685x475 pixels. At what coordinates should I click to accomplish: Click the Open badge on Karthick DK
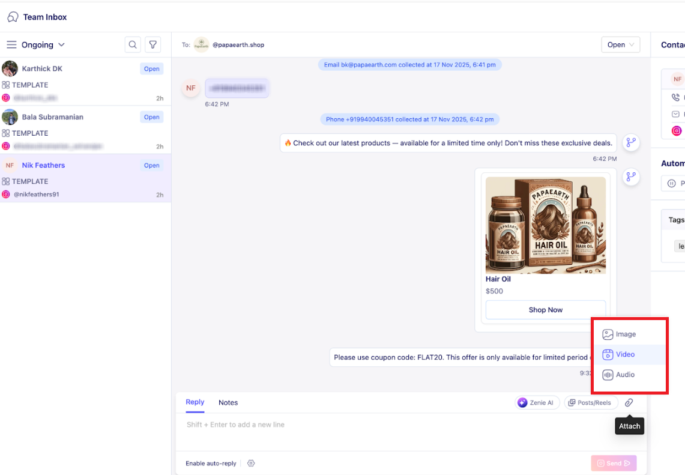click(152, 68)
